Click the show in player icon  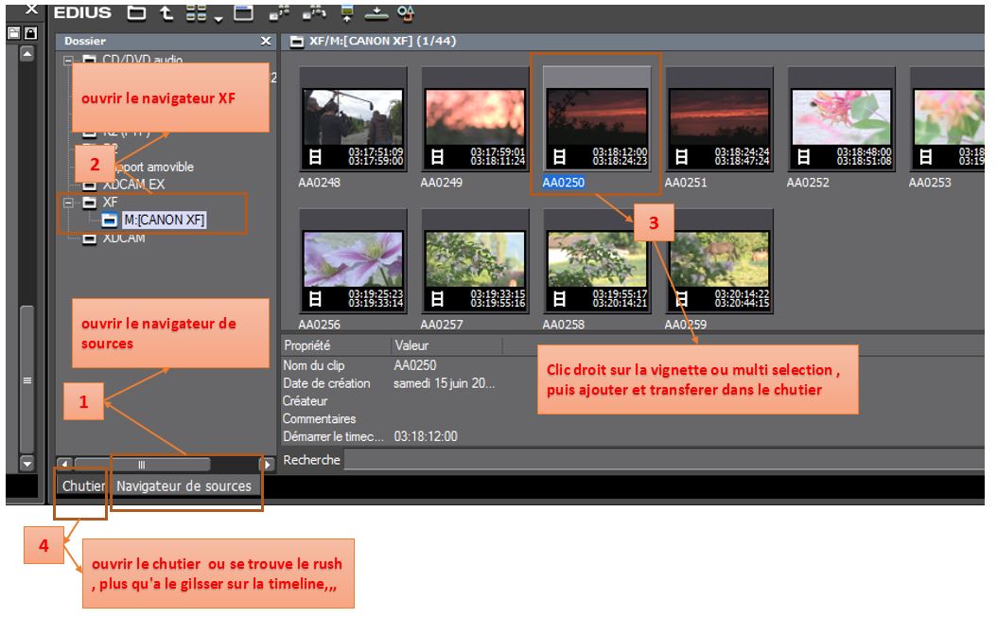point(347,12)
